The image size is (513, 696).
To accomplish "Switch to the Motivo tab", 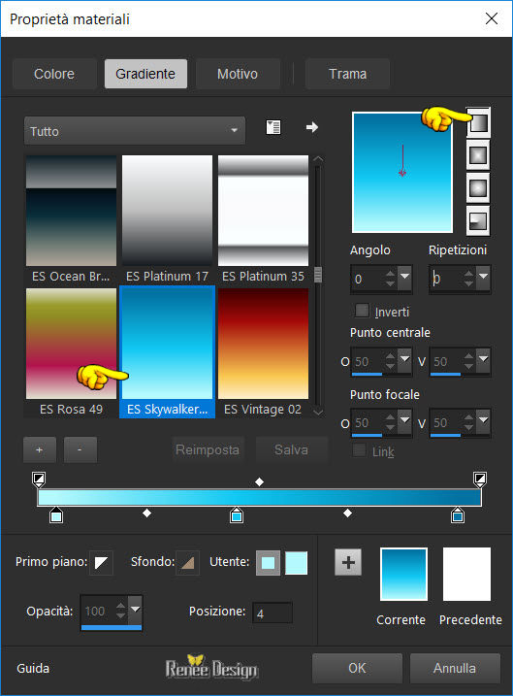I will tap(238, 74).
